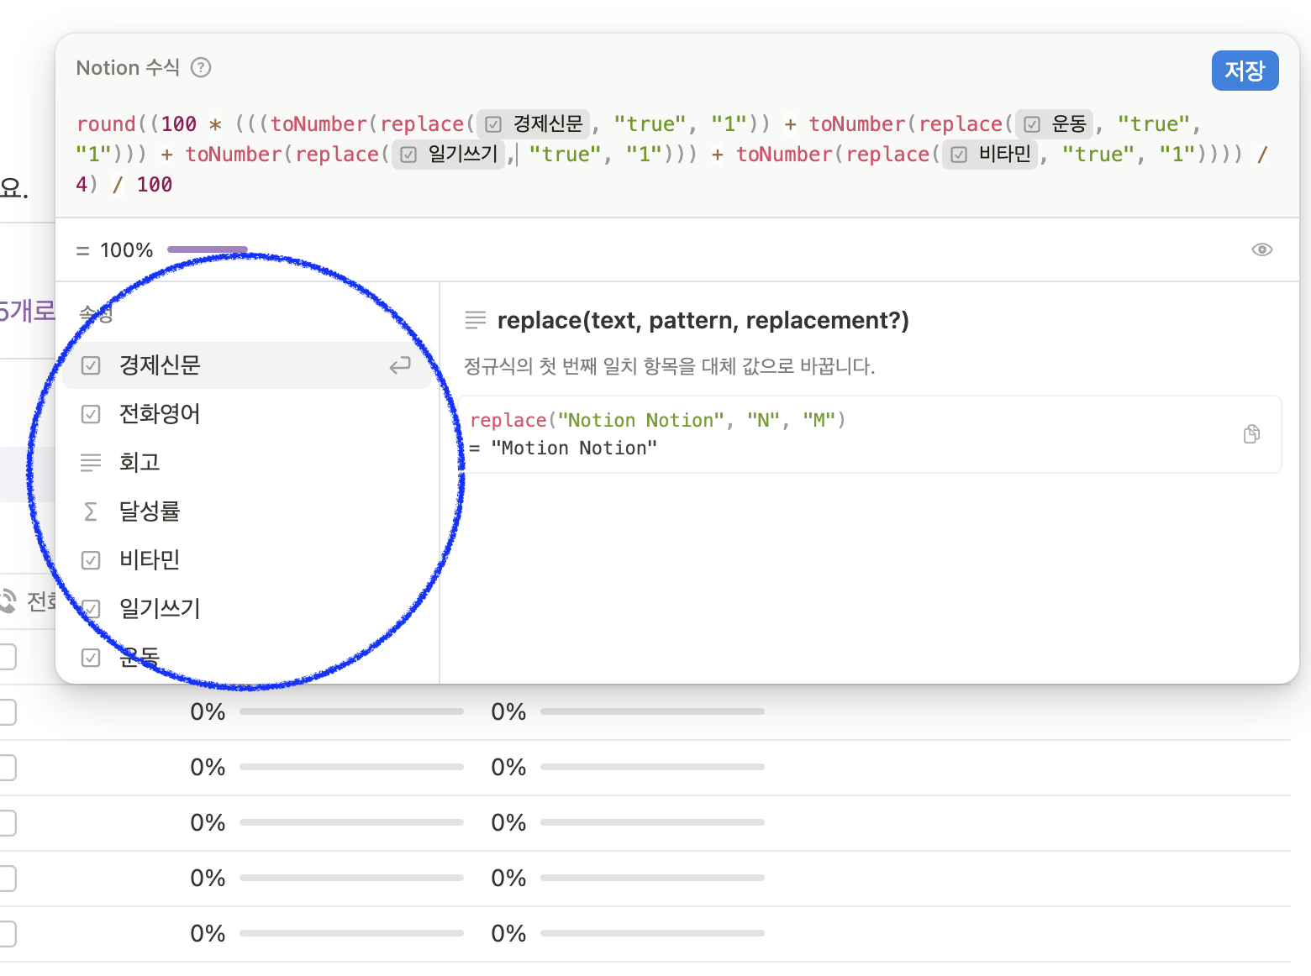Click the word "round" in the formula
This screenshot has width=1311, height=976.
pyautogui.click(x=106, y=124)
